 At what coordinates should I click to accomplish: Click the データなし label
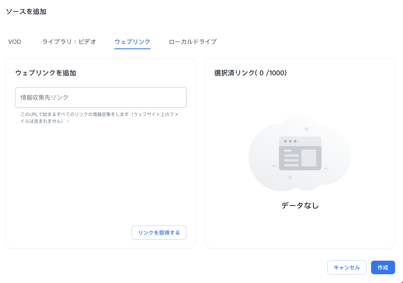[300, 205]
